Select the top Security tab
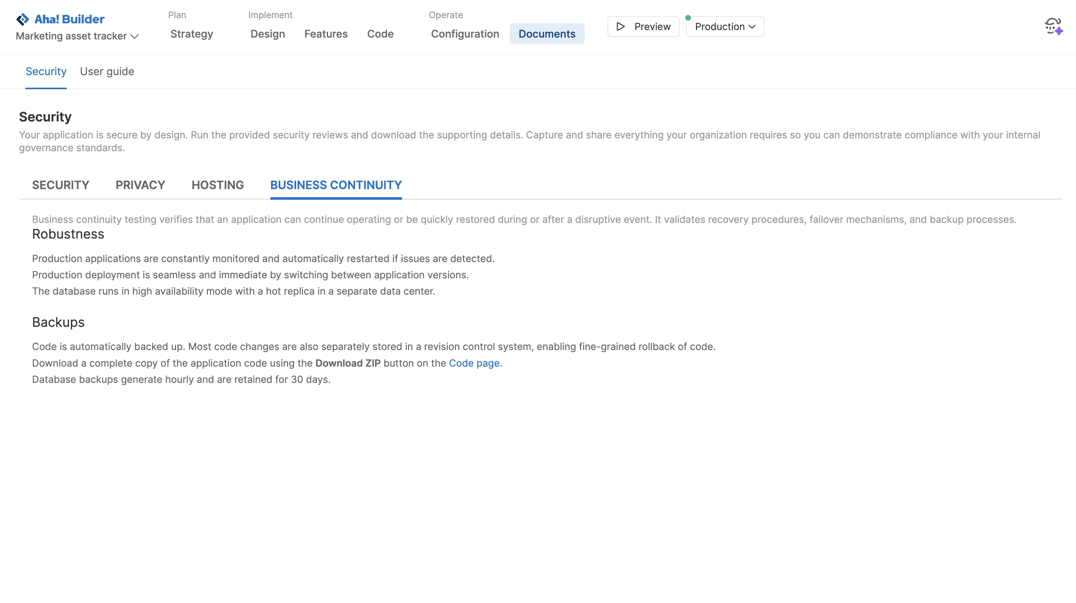Screen dimensions: 1076x603 pyautogui.click(x=46, y=71)
